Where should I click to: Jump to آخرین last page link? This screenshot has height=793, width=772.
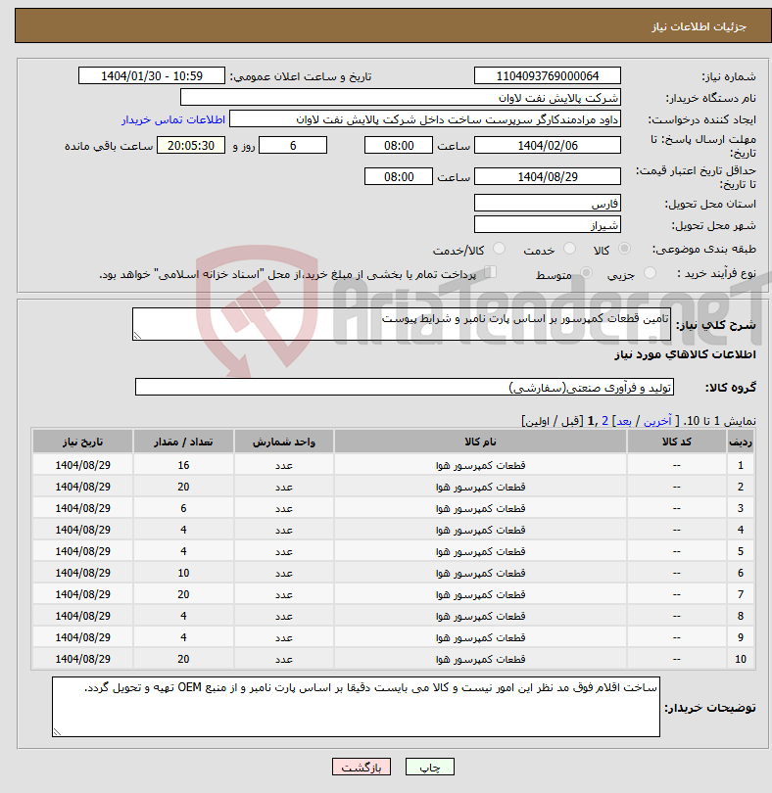(657, 421)
